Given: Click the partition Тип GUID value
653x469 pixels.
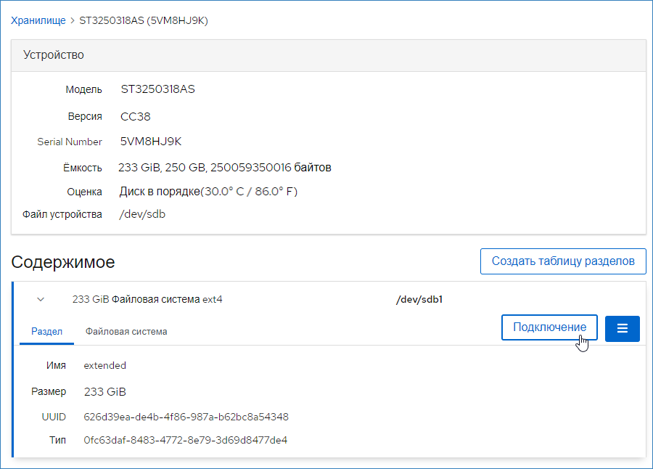Looking at the screenshot, I should tap(185, 440).
